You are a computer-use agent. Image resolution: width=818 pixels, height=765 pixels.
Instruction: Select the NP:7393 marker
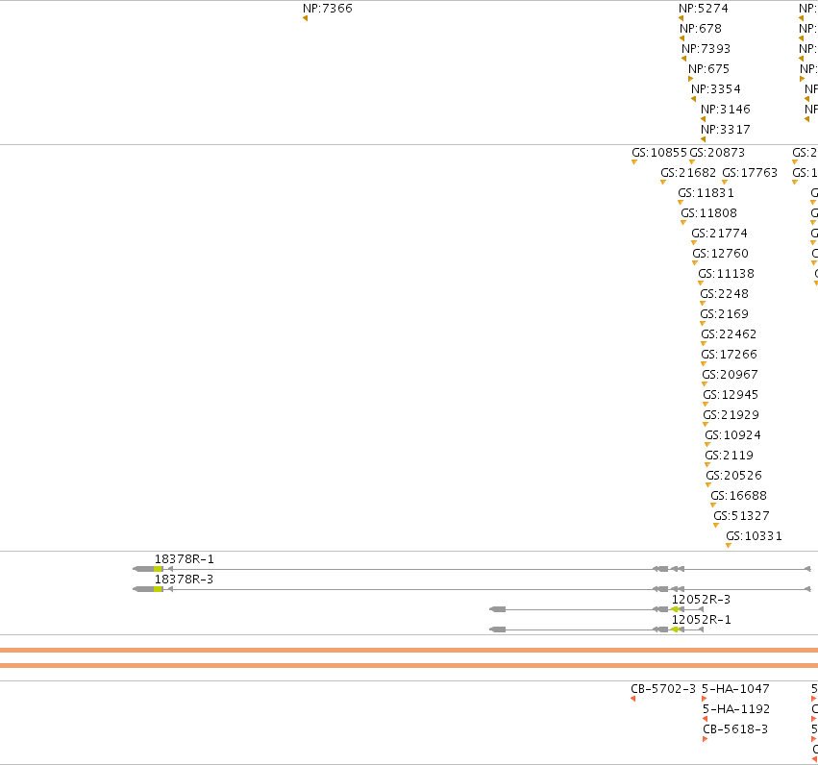click(x=706, y=48)
